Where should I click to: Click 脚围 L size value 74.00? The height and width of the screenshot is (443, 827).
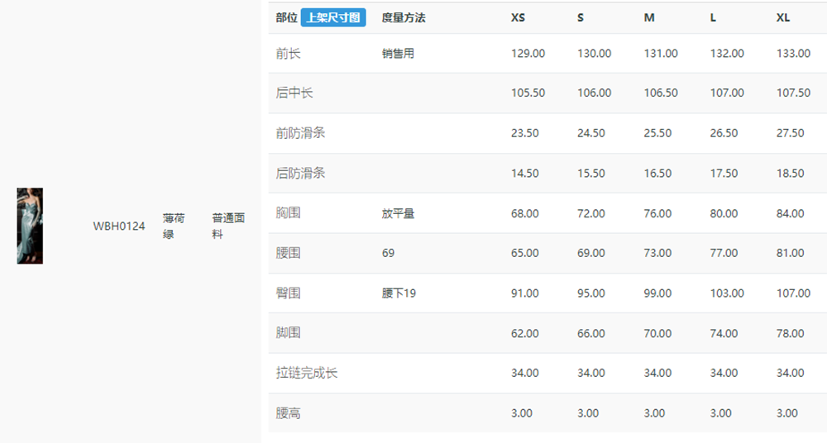(x=724, y=333)
